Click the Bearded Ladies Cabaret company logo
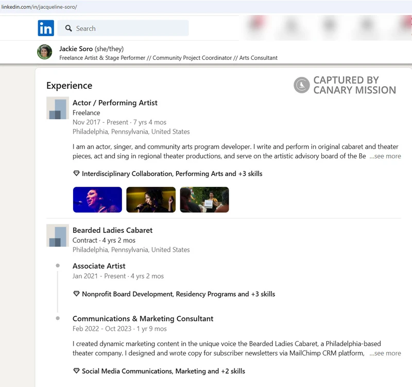This screenshot has width=412, height=387. [57, 236]
